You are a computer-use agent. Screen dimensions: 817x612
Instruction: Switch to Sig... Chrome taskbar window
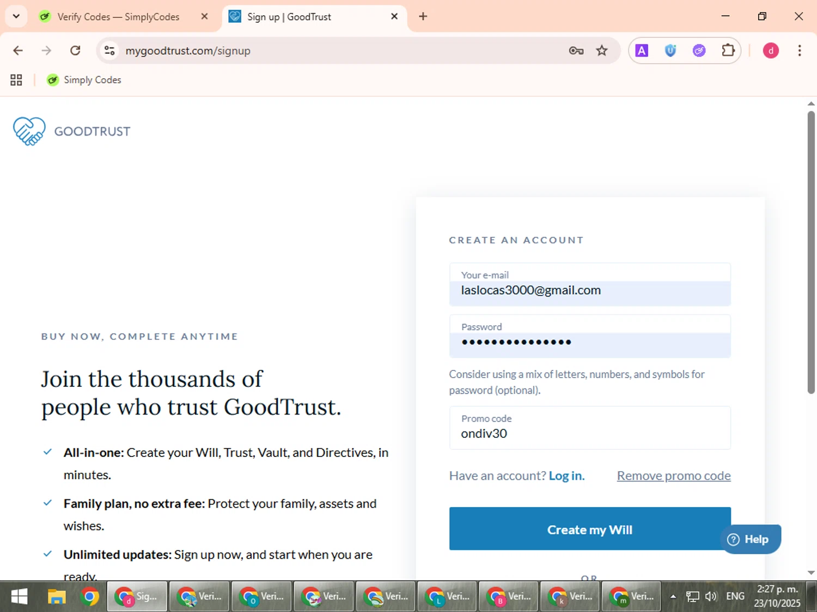(137, 597)
